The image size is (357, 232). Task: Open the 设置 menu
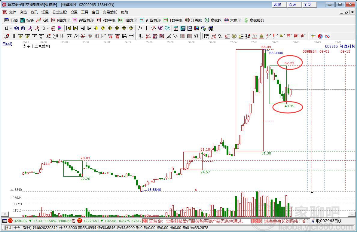point(74,12)
